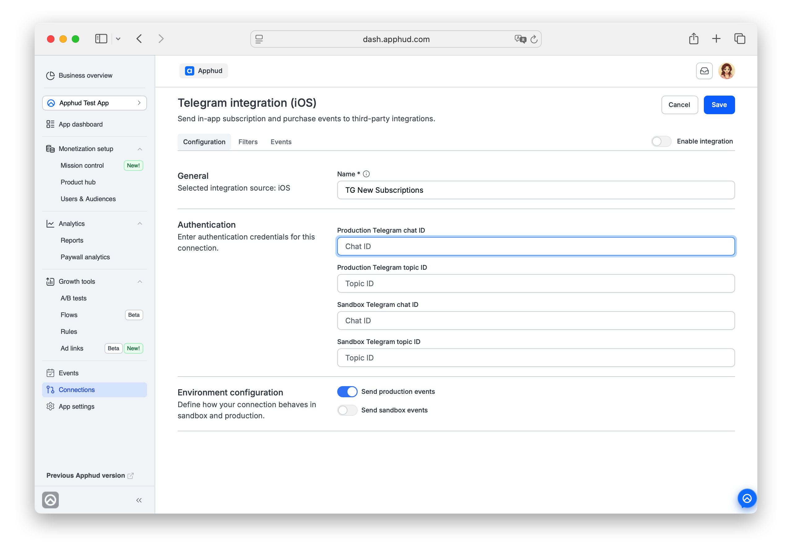792x560 pixels.
Task: Open Mission control
Action: point(82,165)
